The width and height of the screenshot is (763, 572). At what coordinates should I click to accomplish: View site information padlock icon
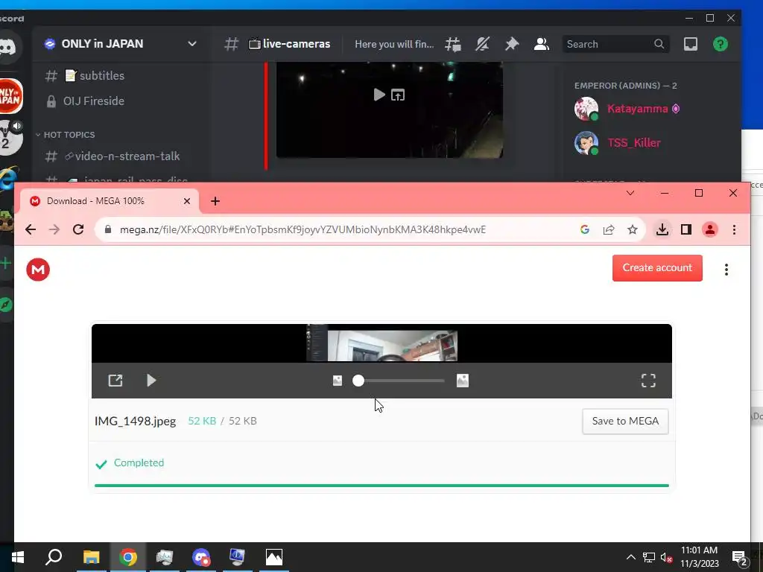tap(108, 229)
